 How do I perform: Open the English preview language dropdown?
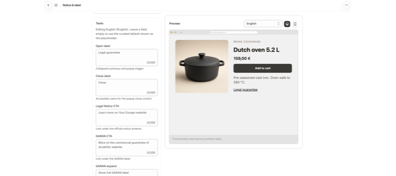pyautogui.click(x=263, y=24)
